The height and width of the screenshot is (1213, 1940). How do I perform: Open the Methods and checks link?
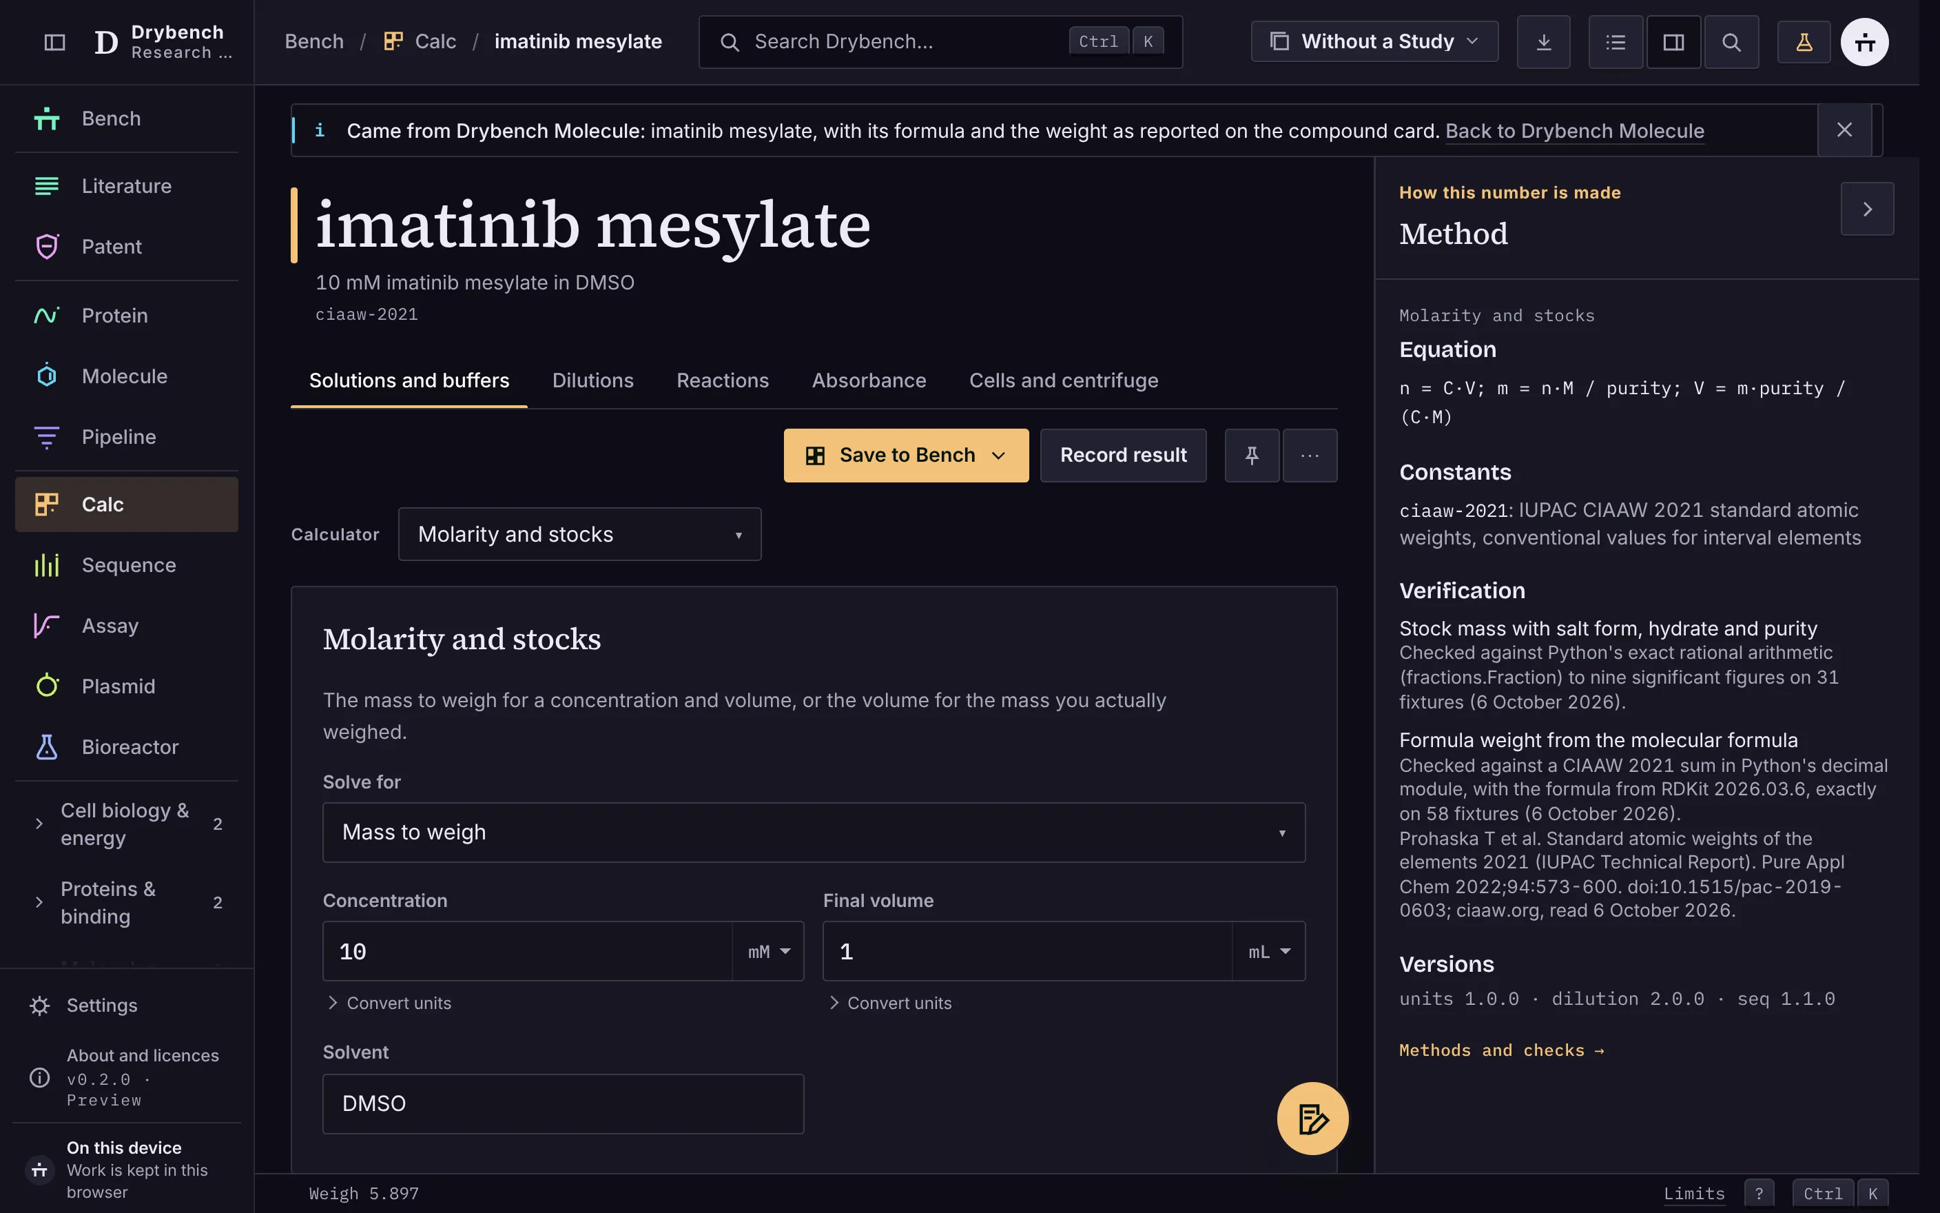tap(1501, 1050)
